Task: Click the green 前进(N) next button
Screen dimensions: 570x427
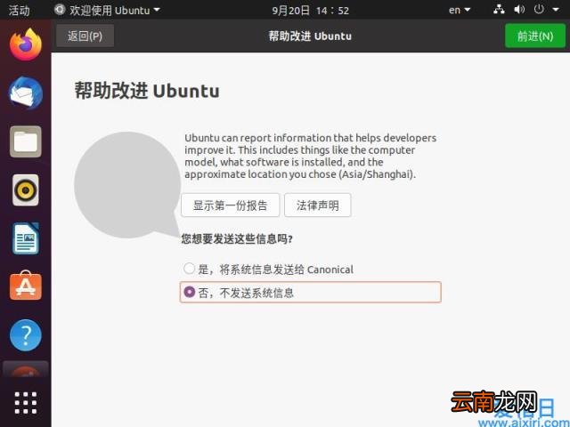Action: click(x=535, y=36)
